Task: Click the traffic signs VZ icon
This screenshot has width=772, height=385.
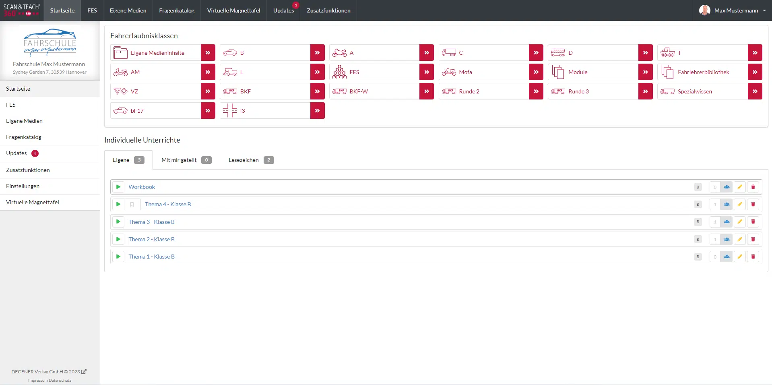Action: (x=120, y=91)
